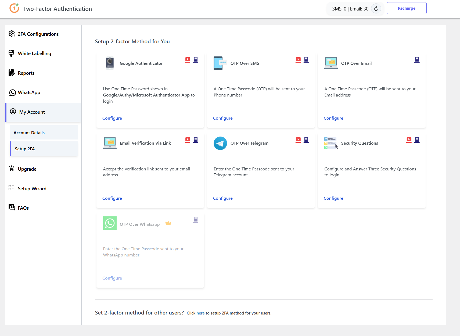
Task: Click the refresh transactions icon
Action: tap(376, 9)
